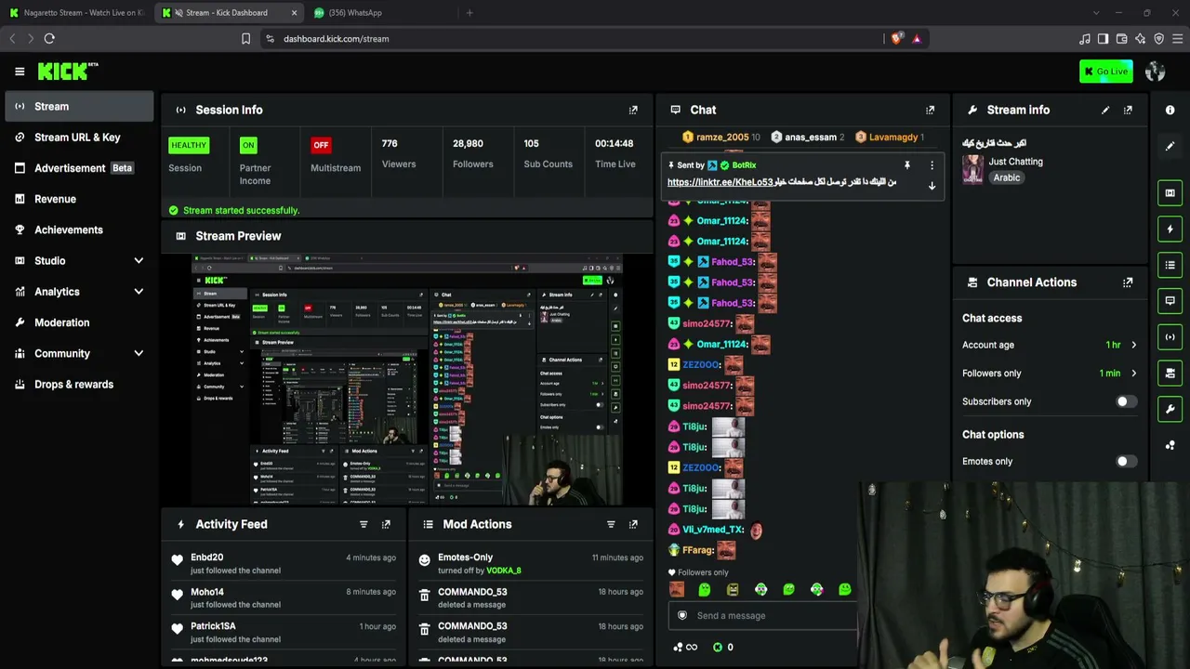Edit the Stream info with the pencil icon
Screen dimensions: 1190x669
click(1105, 110)
